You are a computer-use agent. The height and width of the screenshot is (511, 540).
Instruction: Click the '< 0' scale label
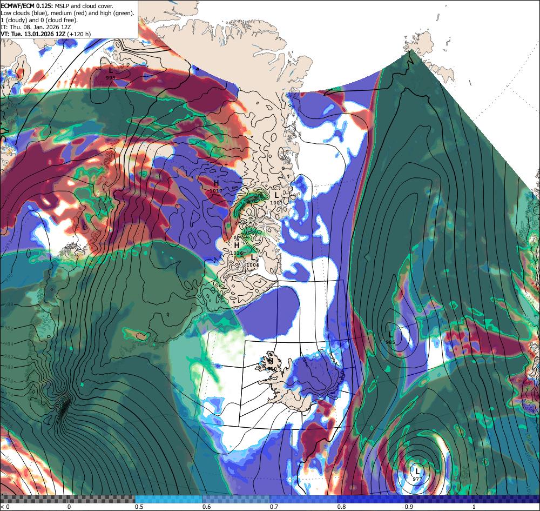pyautogui.click(x=4, y=507)
